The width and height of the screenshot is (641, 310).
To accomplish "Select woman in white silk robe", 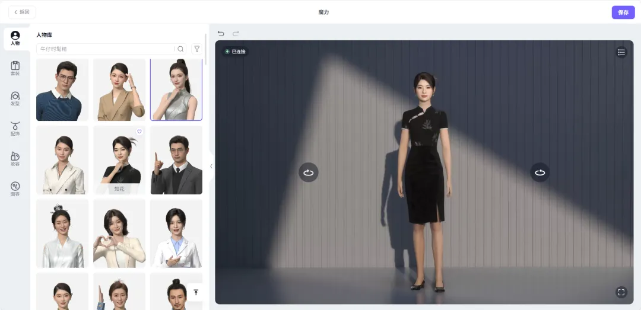I will coord(62,234).
